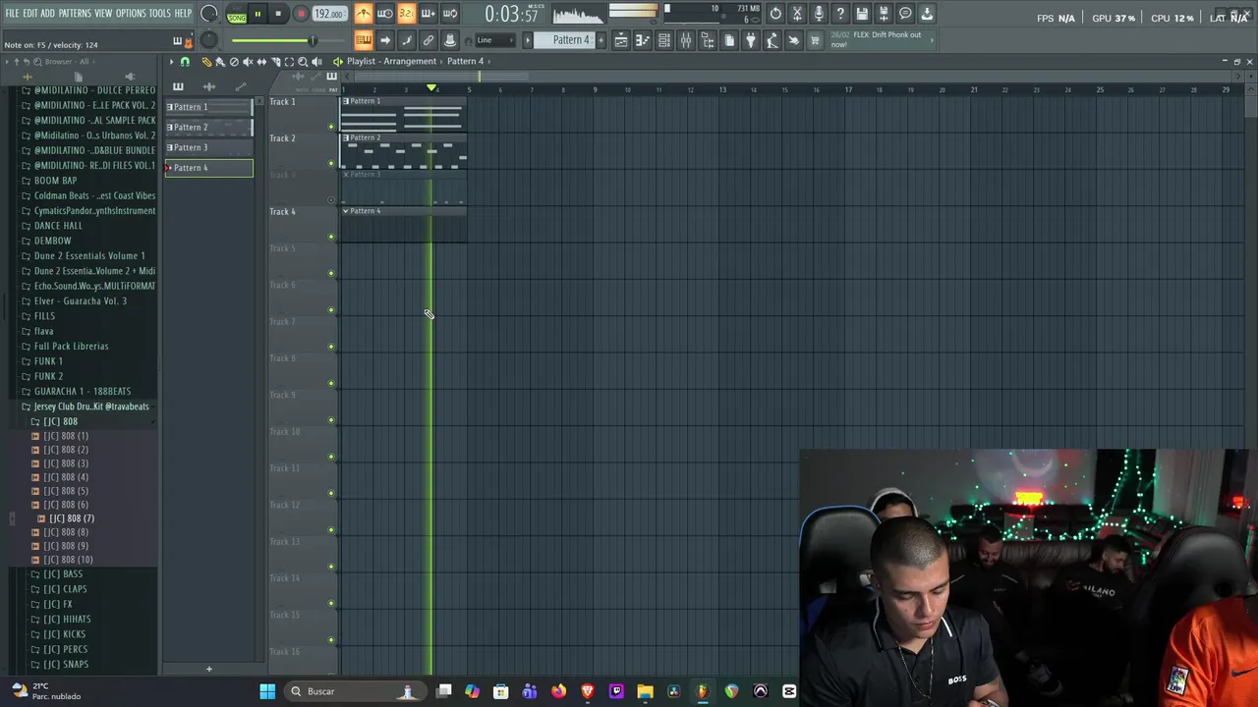The image size is (1258, 707).
Task: Open the Mixer window icon
Action: pyautogui.click(x=686, y=40)
